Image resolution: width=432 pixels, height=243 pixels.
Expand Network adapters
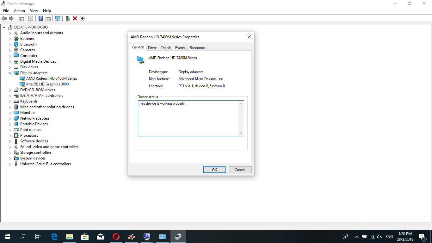click(10, 118)
